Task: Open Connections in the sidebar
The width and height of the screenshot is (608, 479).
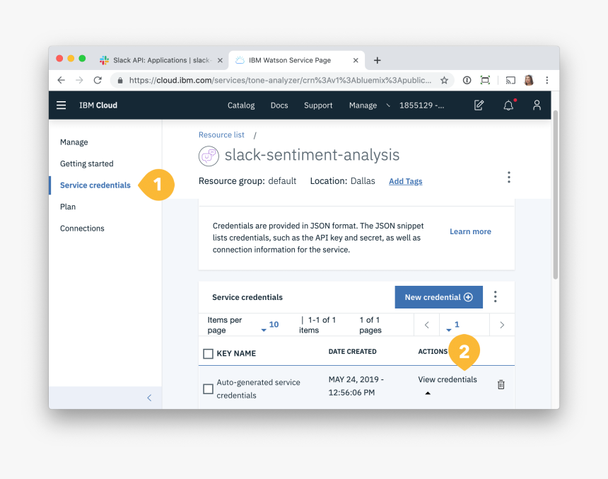Action: pyautogui.click(x=82, y=229)
